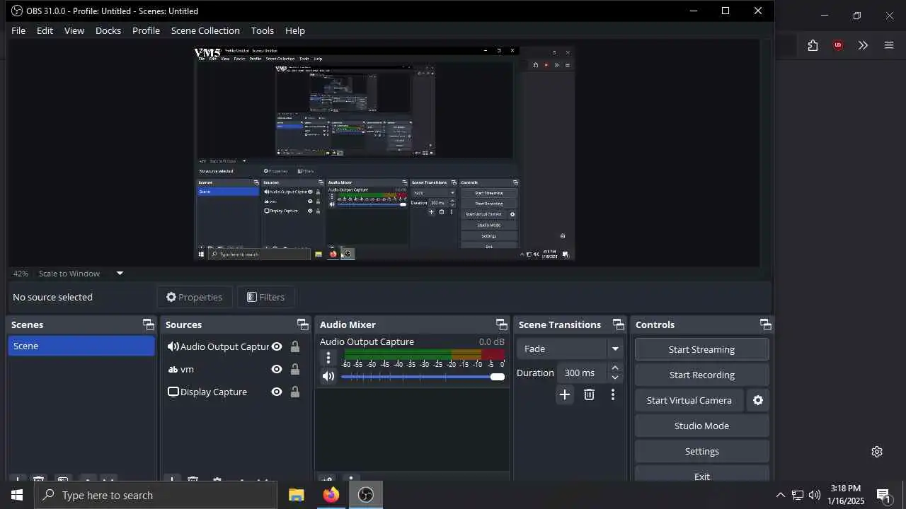Open the View menu

[74, 30]
